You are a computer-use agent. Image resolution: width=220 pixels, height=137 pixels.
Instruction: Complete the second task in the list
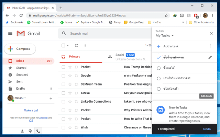(x=158, y=68)
